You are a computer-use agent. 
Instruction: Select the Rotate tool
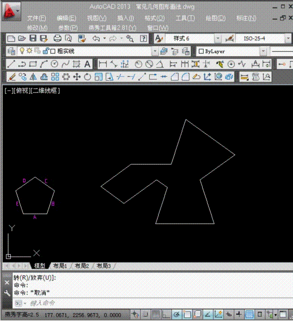(x=87, y=77)
